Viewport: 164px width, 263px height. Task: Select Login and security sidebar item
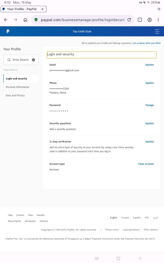coord(16,79)
